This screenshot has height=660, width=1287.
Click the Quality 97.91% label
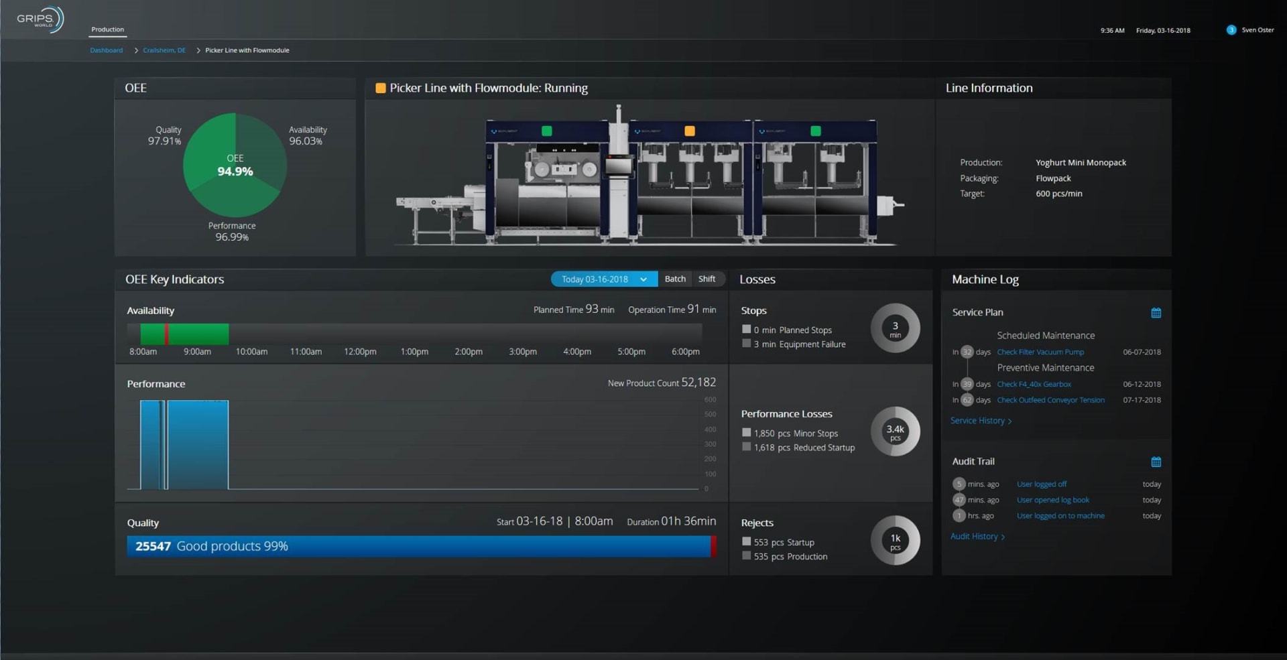coord(165,135)
